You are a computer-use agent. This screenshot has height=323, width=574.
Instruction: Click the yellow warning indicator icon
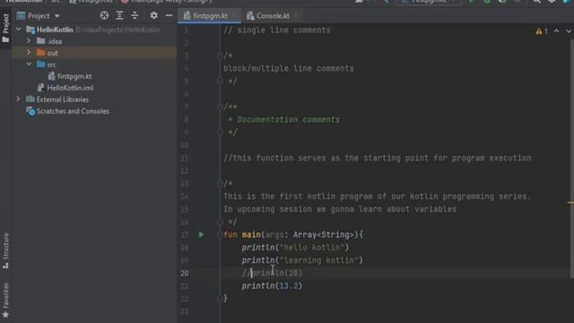tap(539, 31)
